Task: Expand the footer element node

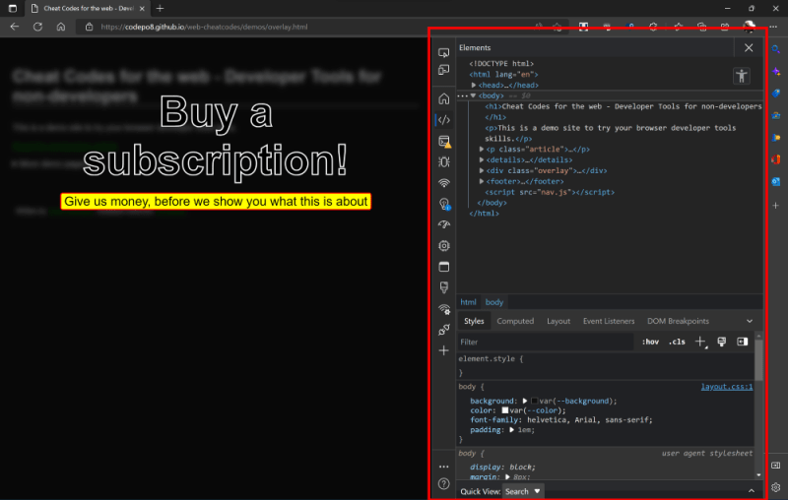Action: click(482, 181)
